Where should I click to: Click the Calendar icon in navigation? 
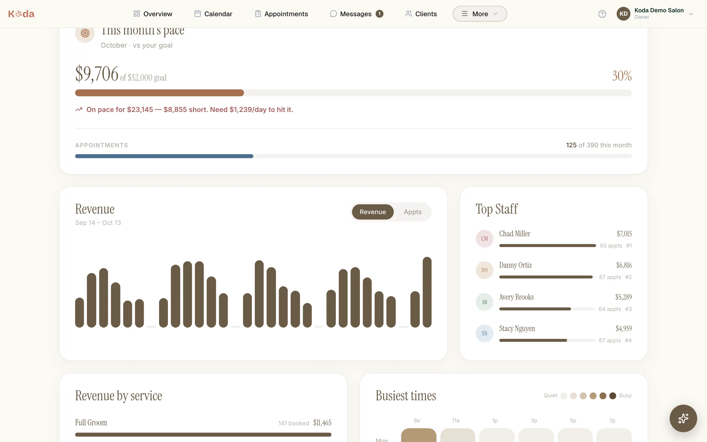[x=197, y=14]
